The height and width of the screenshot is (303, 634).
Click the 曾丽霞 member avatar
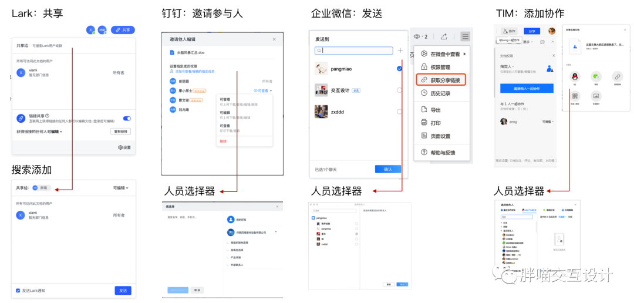tap(173, 81)
